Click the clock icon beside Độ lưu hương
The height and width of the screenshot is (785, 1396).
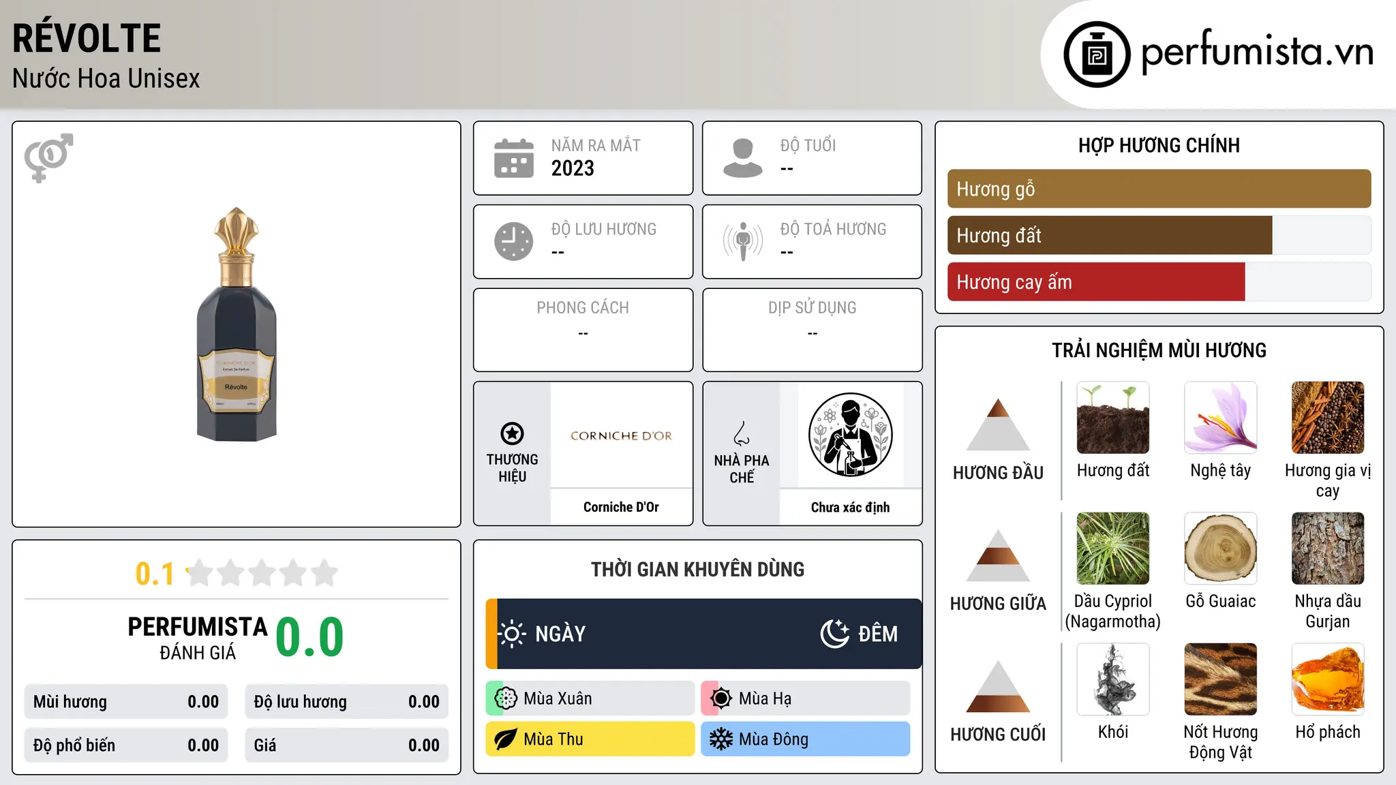coord(514,241)
